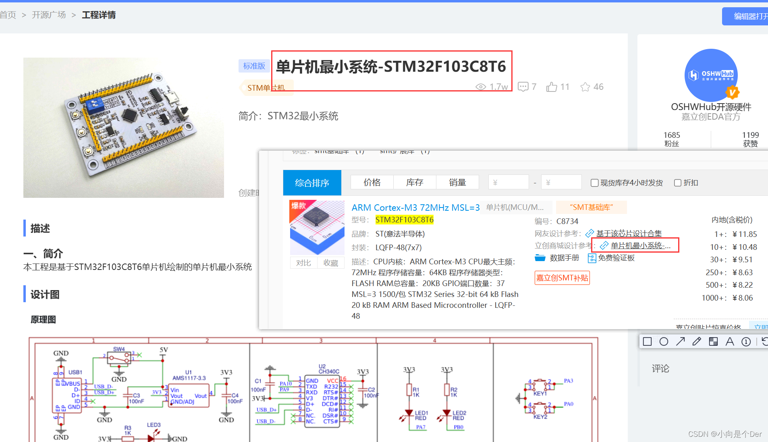Image resolution: width=768 pixels, height=442 pixels.
Task: Enable in-stock 4-hour shipping checkbox
Action: tap(594, 183)
